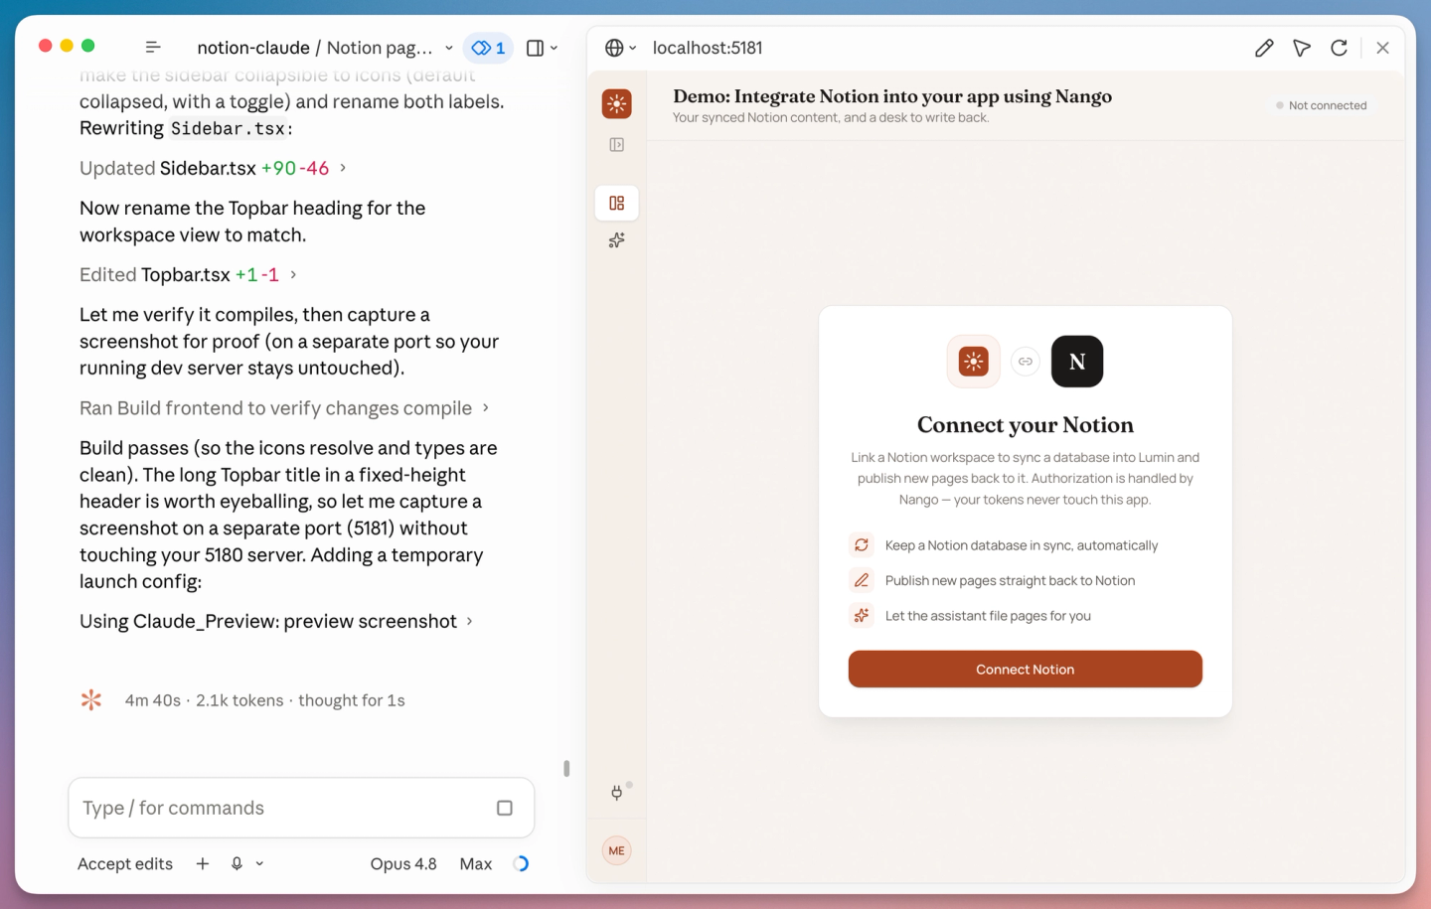Click the 4m 40s timing status text
The image size is (1431, 909).
click(x=264, y=700)
